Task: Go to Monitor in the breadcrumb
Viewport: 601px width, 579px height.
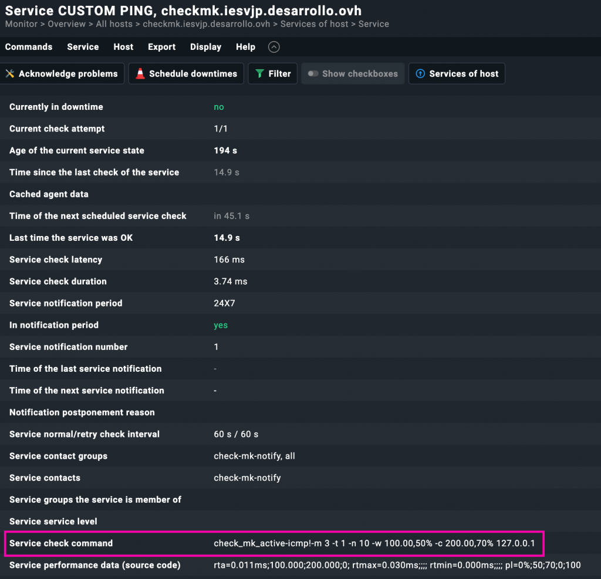Action: click(21, 24)
